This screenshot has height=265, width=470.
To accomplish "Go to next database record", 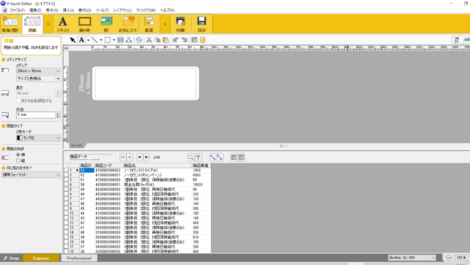I will tap(140, 157).
